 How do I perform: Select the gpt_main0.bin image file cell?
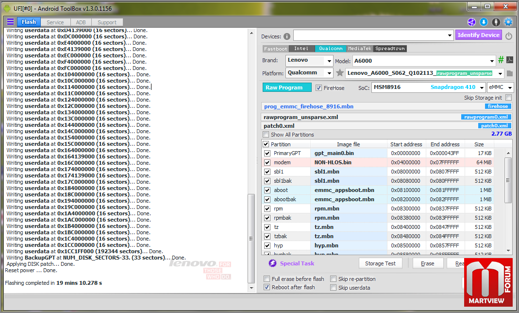[349, 153]
